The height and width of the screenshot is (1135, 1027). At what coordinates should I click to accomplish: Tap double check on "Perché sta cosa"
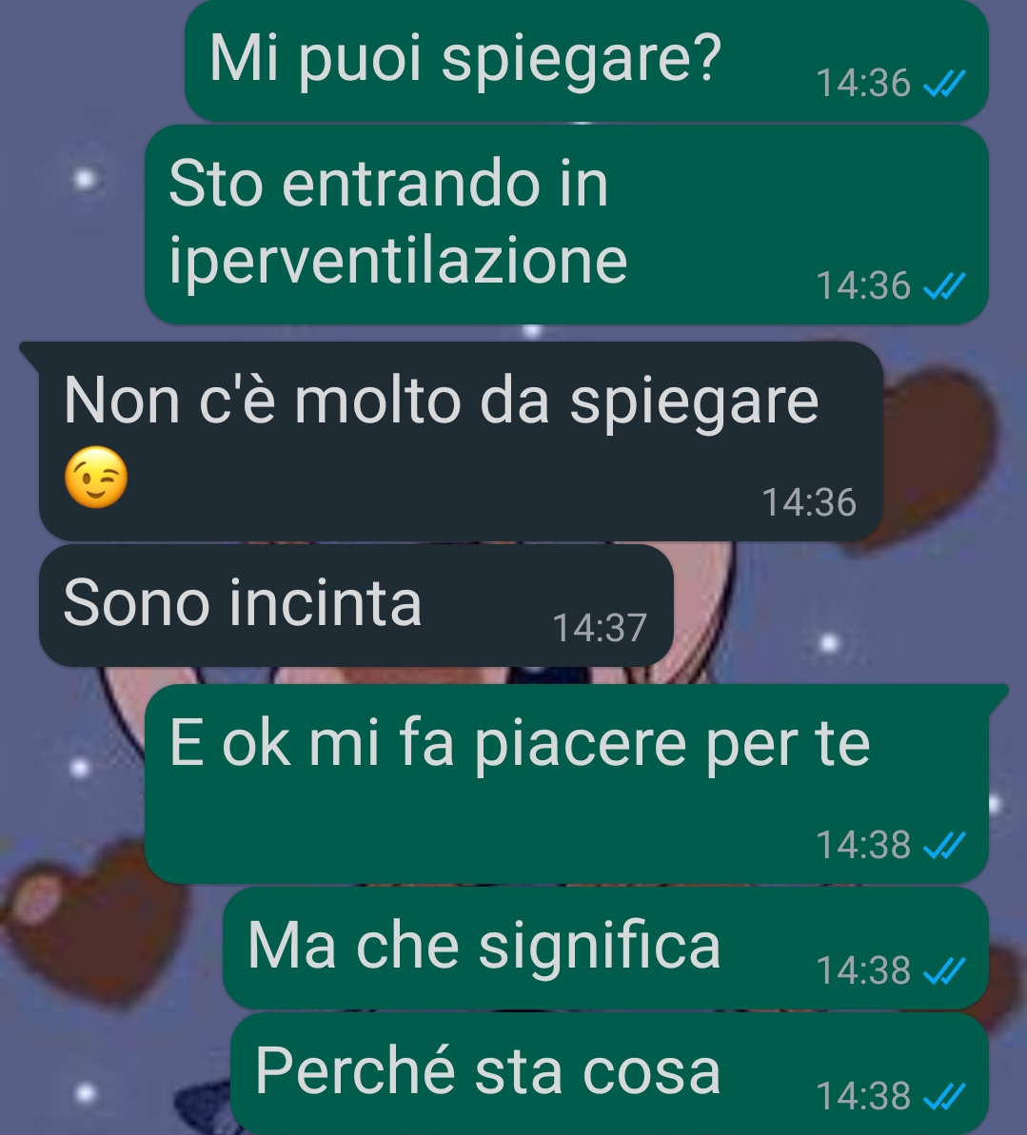[944, 1096]
